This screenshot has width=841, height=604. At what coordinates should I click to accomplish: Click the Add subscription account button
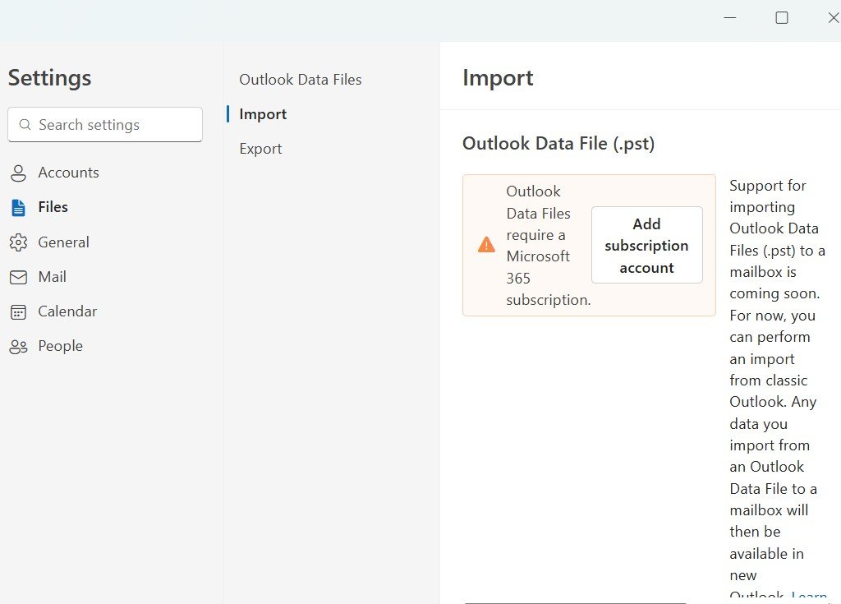point(646,245)
